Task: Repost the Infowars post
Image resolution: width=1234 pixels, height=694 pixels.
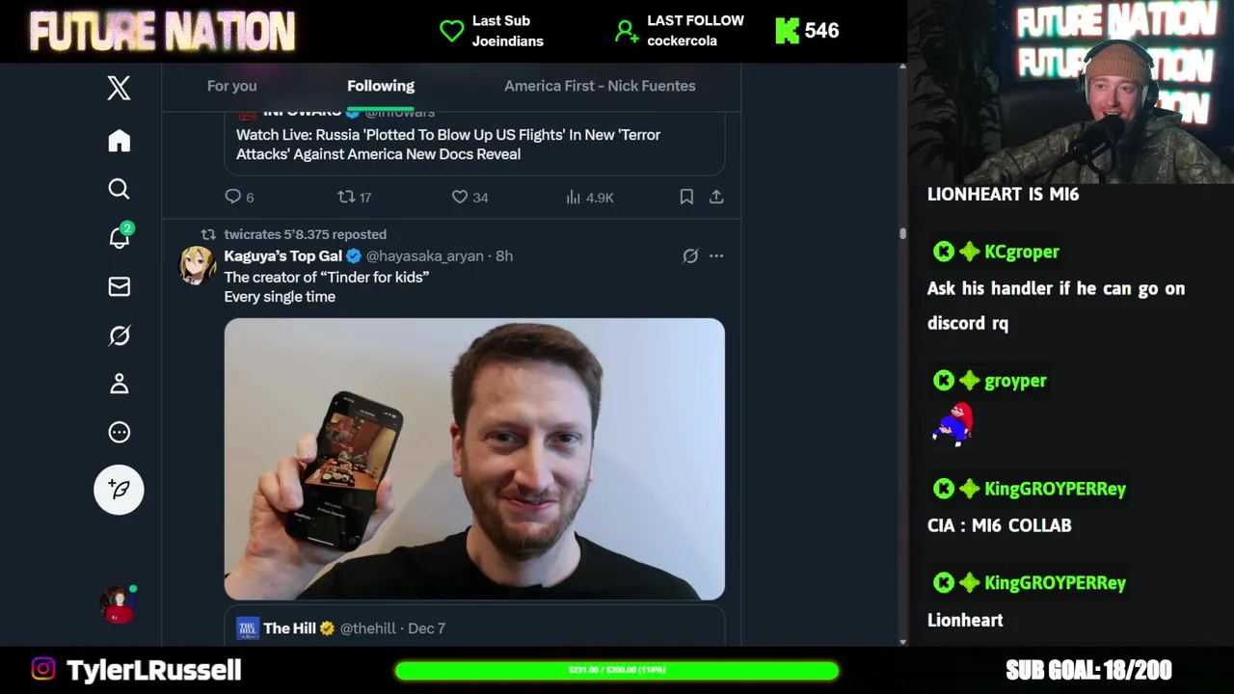Action: point(346,197)
